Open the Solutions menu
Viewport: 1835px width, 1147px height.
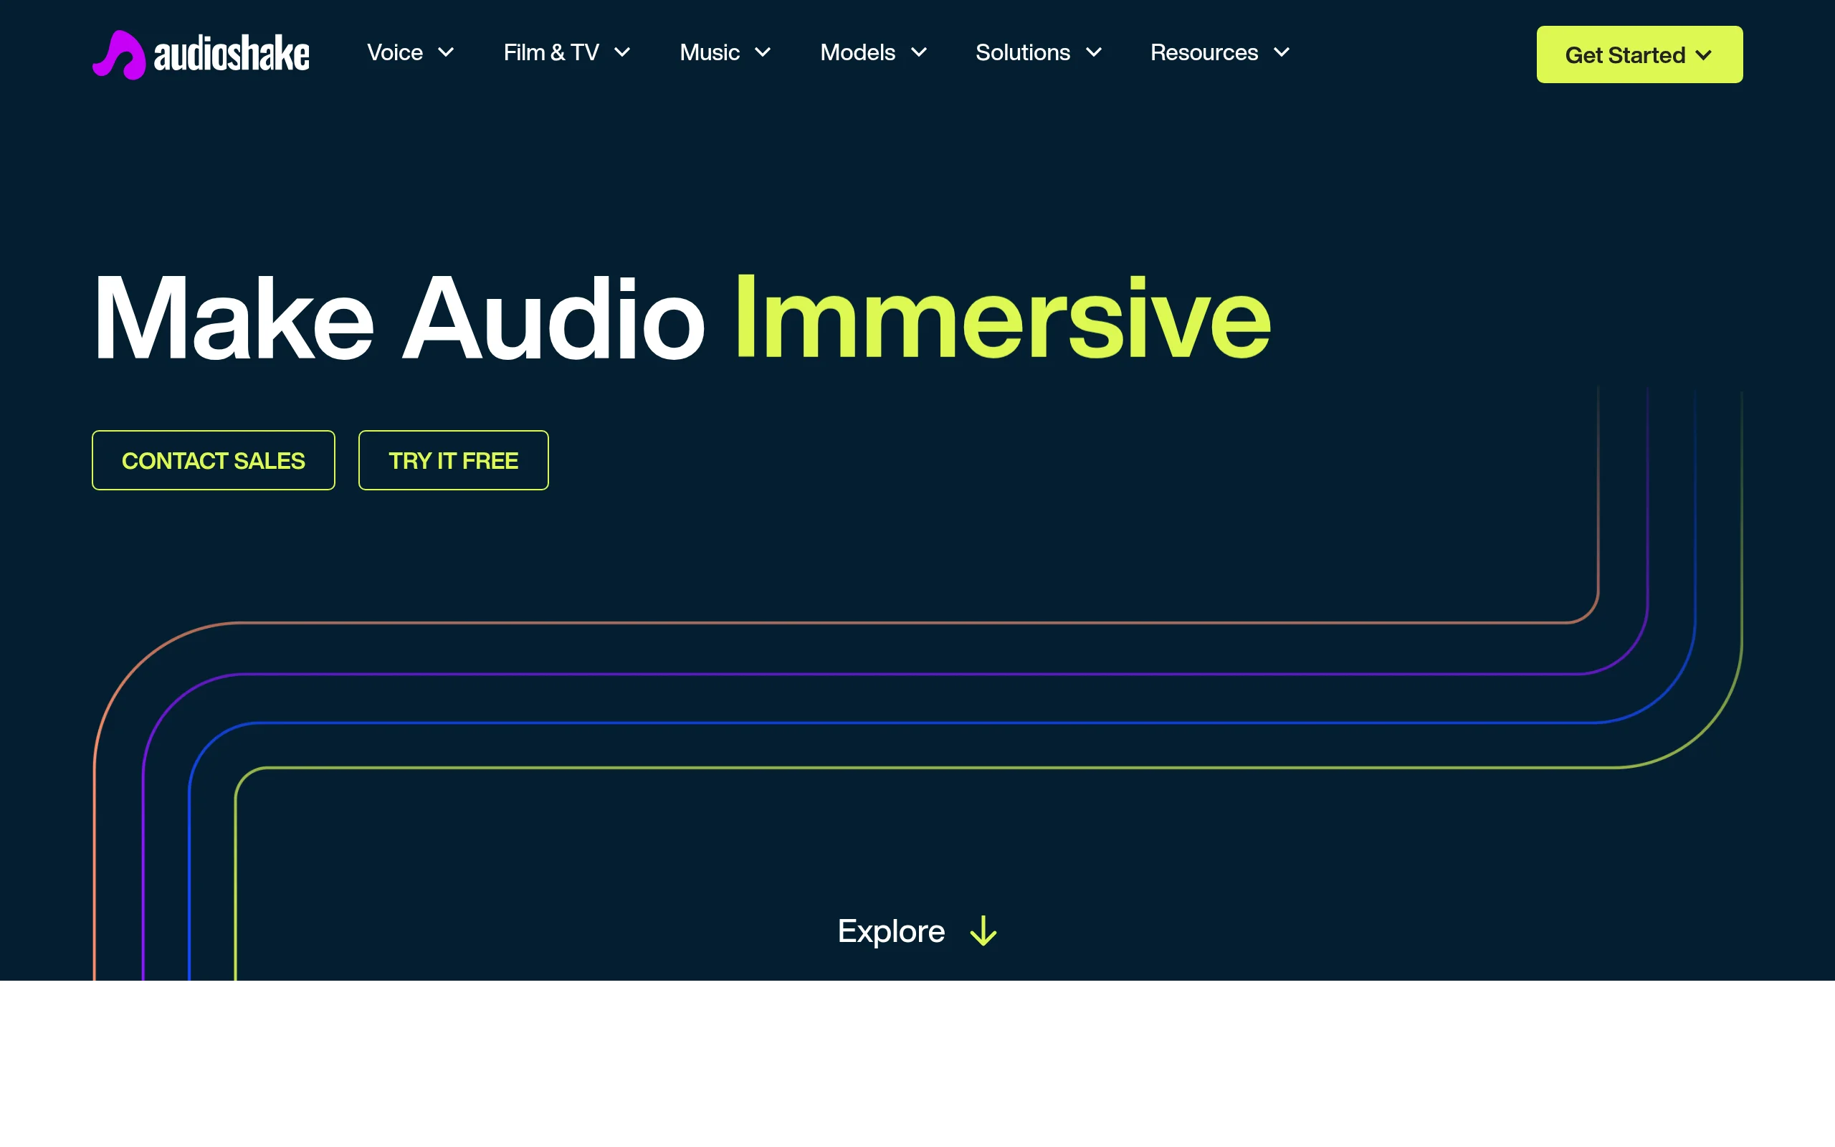click(1023, 52)
